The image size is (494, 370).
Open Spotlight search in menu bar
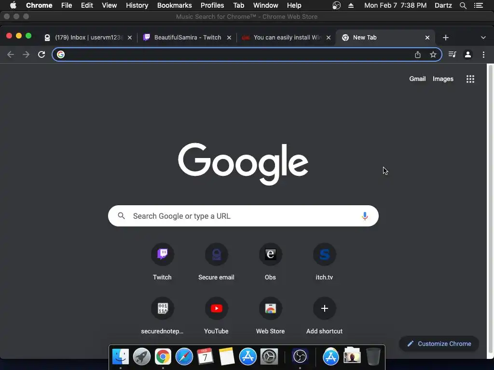463,5
